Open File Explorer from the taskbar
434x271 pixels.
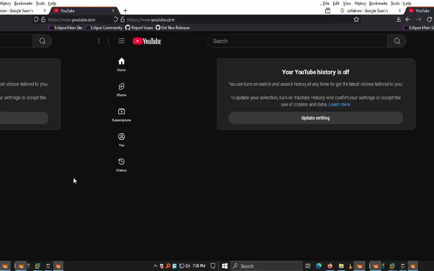(x=341, y=266)
